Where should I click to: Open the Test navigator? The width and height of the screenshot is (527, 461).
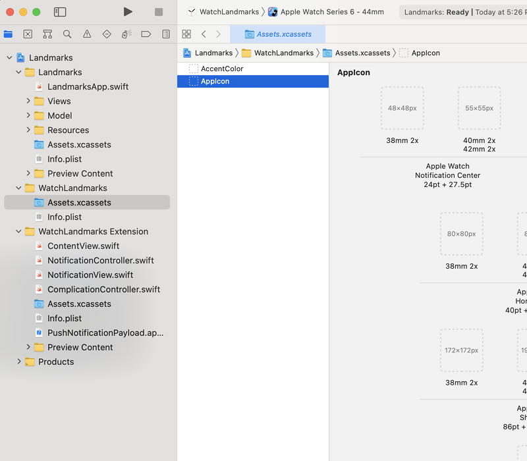click(107, 34)
